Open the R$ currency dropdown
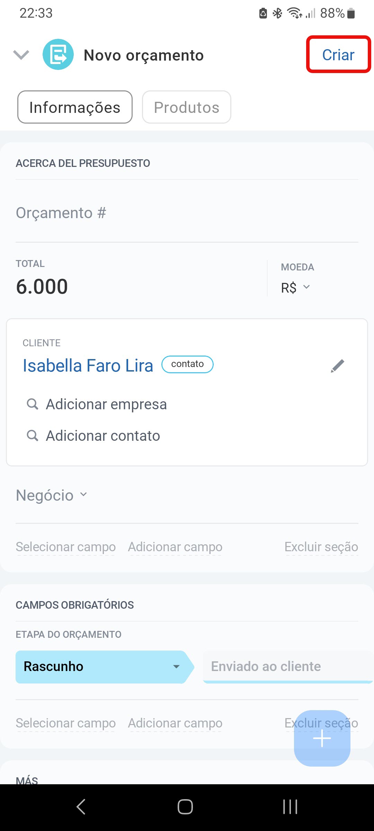 point(295,287)
